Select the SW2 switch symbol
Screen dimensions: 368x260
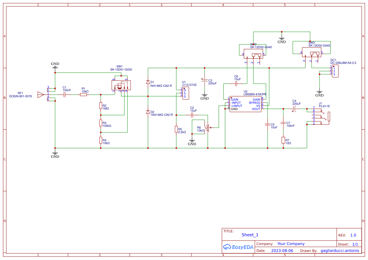tap(253, 54)
